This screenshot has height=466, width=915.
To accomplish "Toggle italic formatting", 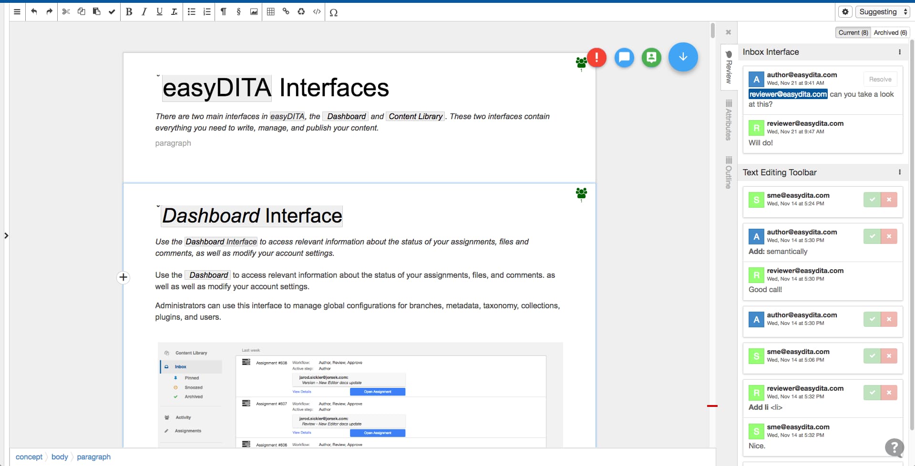I will (144, 12).
